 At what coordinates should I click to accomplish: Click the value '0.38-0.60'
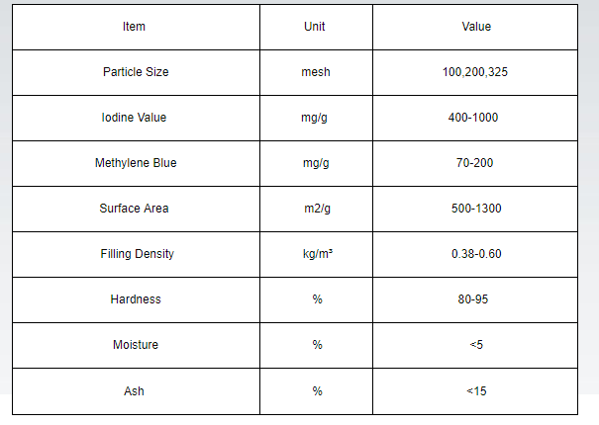coord(476,254)
